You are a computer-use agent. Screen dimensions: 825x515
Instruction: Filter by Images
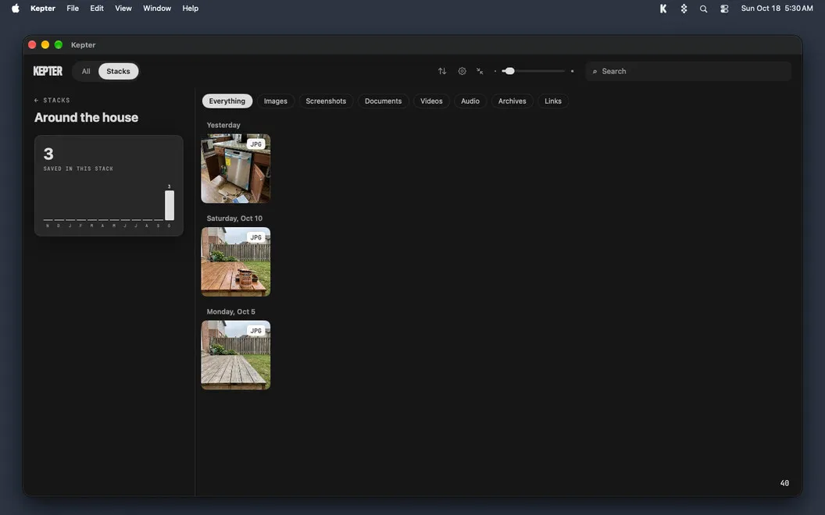point(276,101)
